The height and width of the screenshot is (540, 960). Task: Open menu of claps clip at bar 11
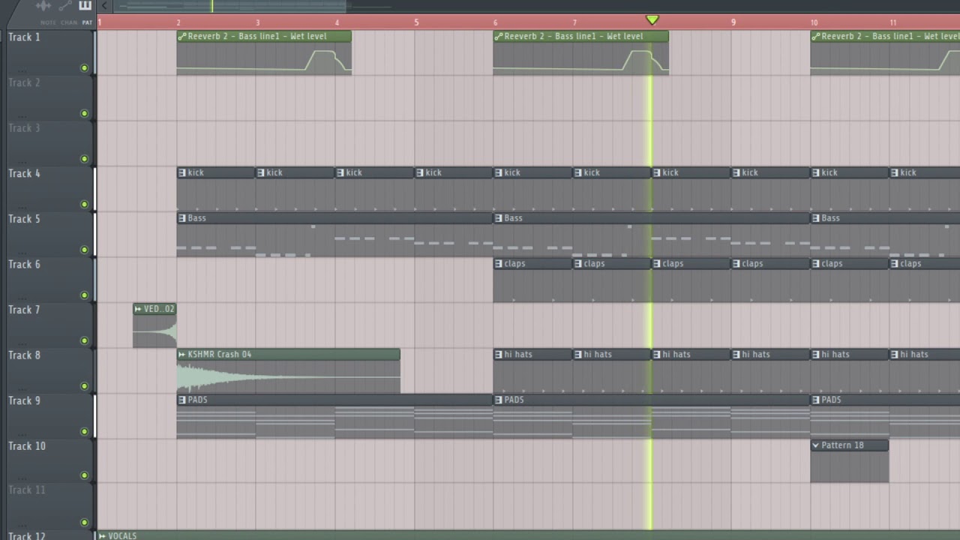click(x=895, y=264)
